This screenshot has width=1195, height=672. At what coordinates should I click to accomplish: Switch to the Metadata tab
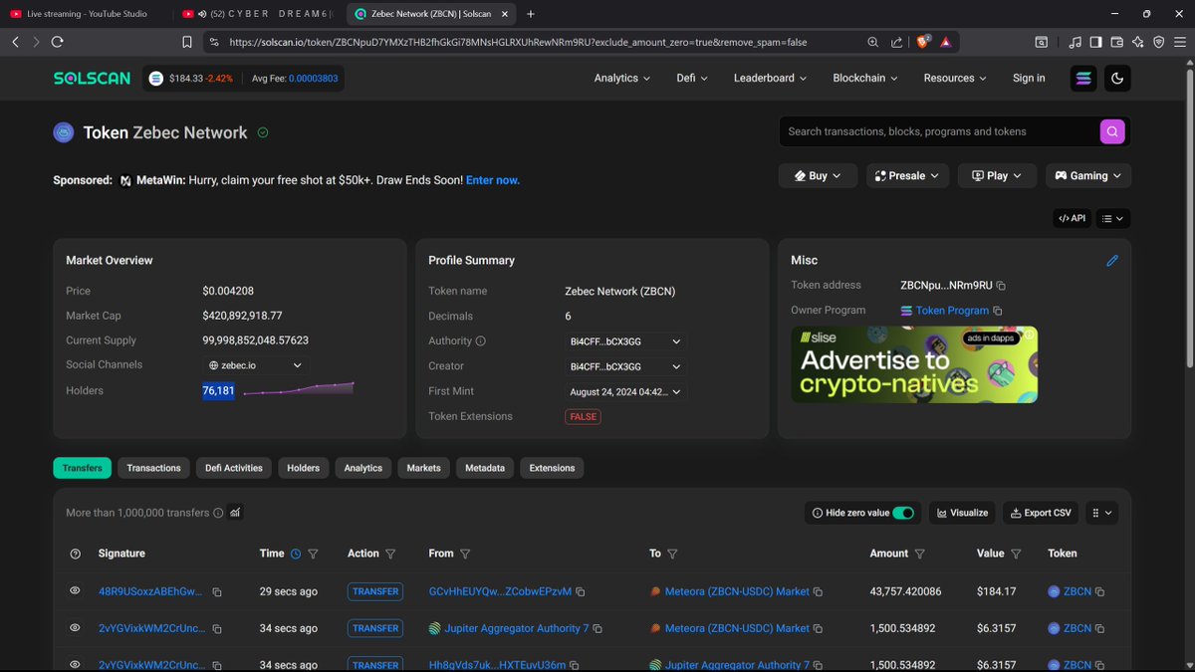[485, 468]
